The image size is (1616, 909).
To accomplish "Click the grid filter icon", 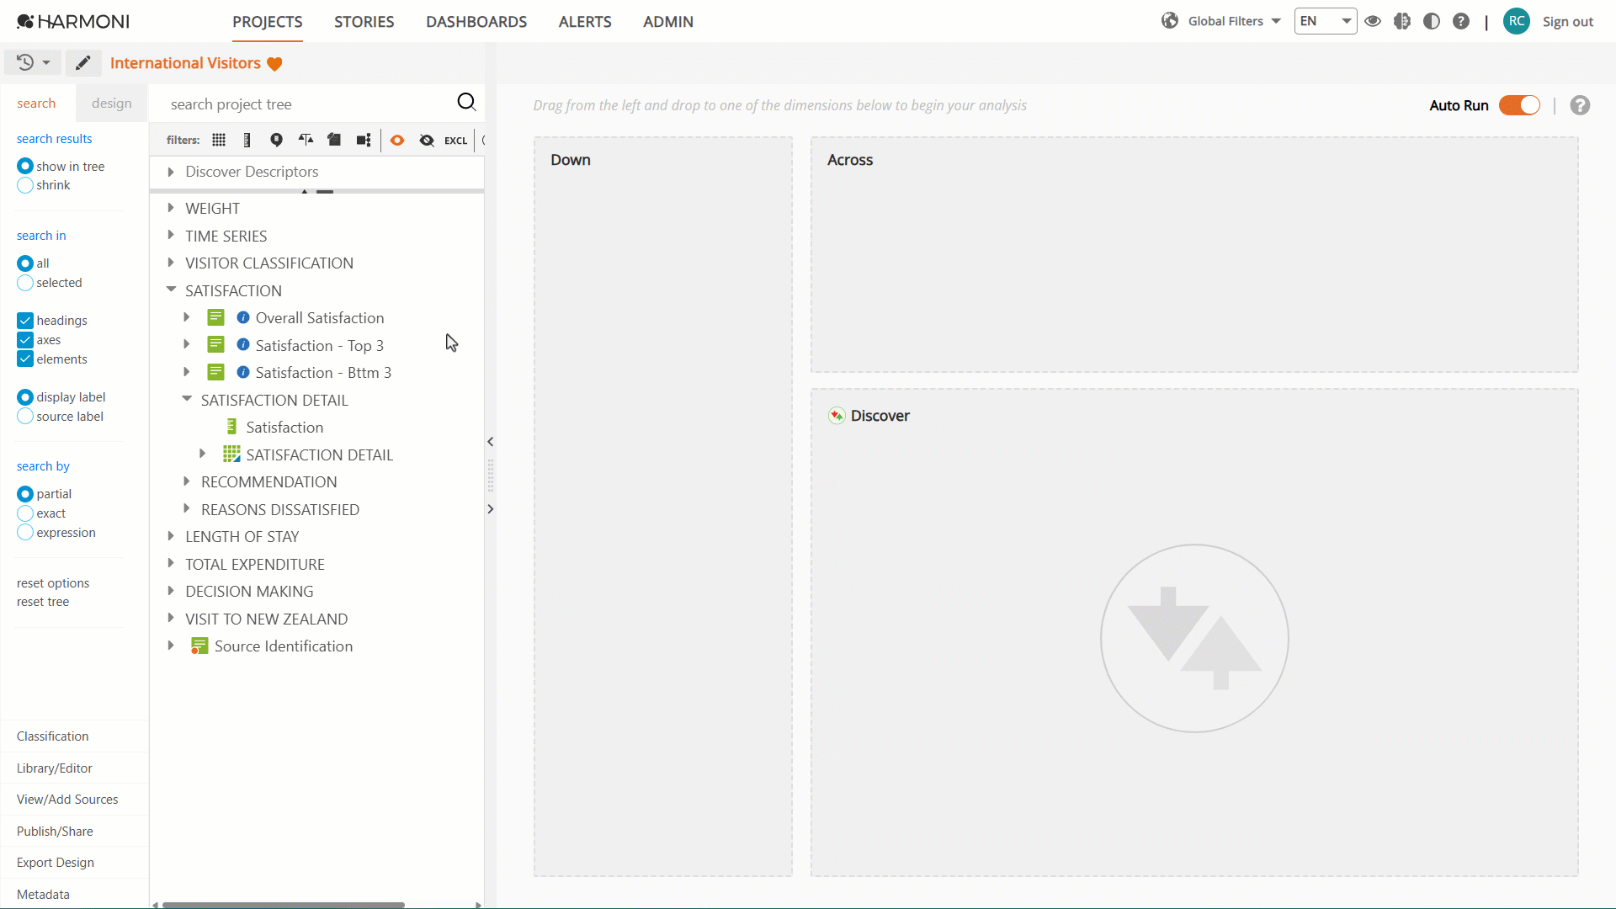I will [219, 141].
